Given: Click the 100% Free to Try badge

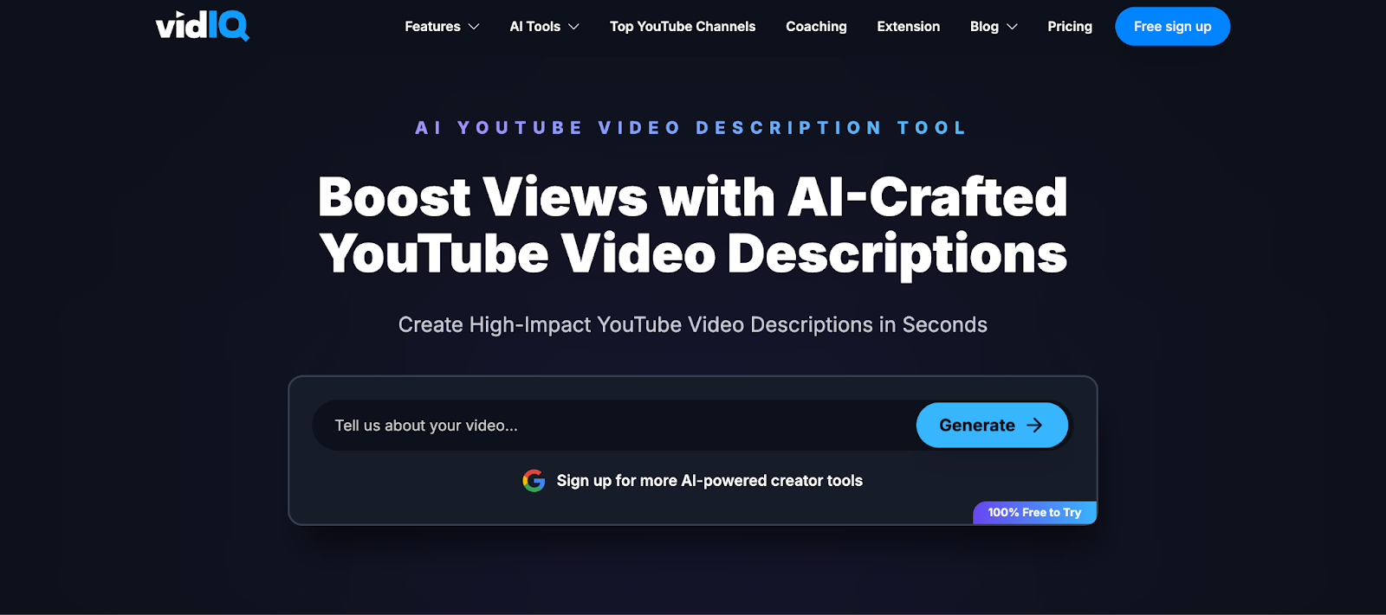Looking at the screenshot, I should [1035, 513].
